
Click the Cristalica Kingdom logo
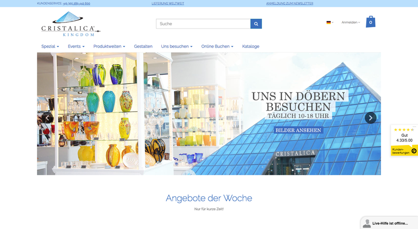tap(71, 24)
